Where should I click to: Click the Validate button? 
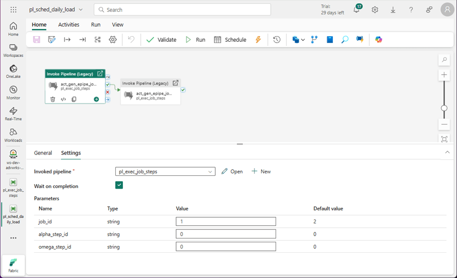click(x=161, y=40)
